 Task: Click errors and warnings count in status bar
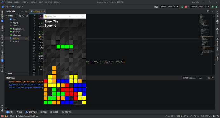[x=4, y=116]
